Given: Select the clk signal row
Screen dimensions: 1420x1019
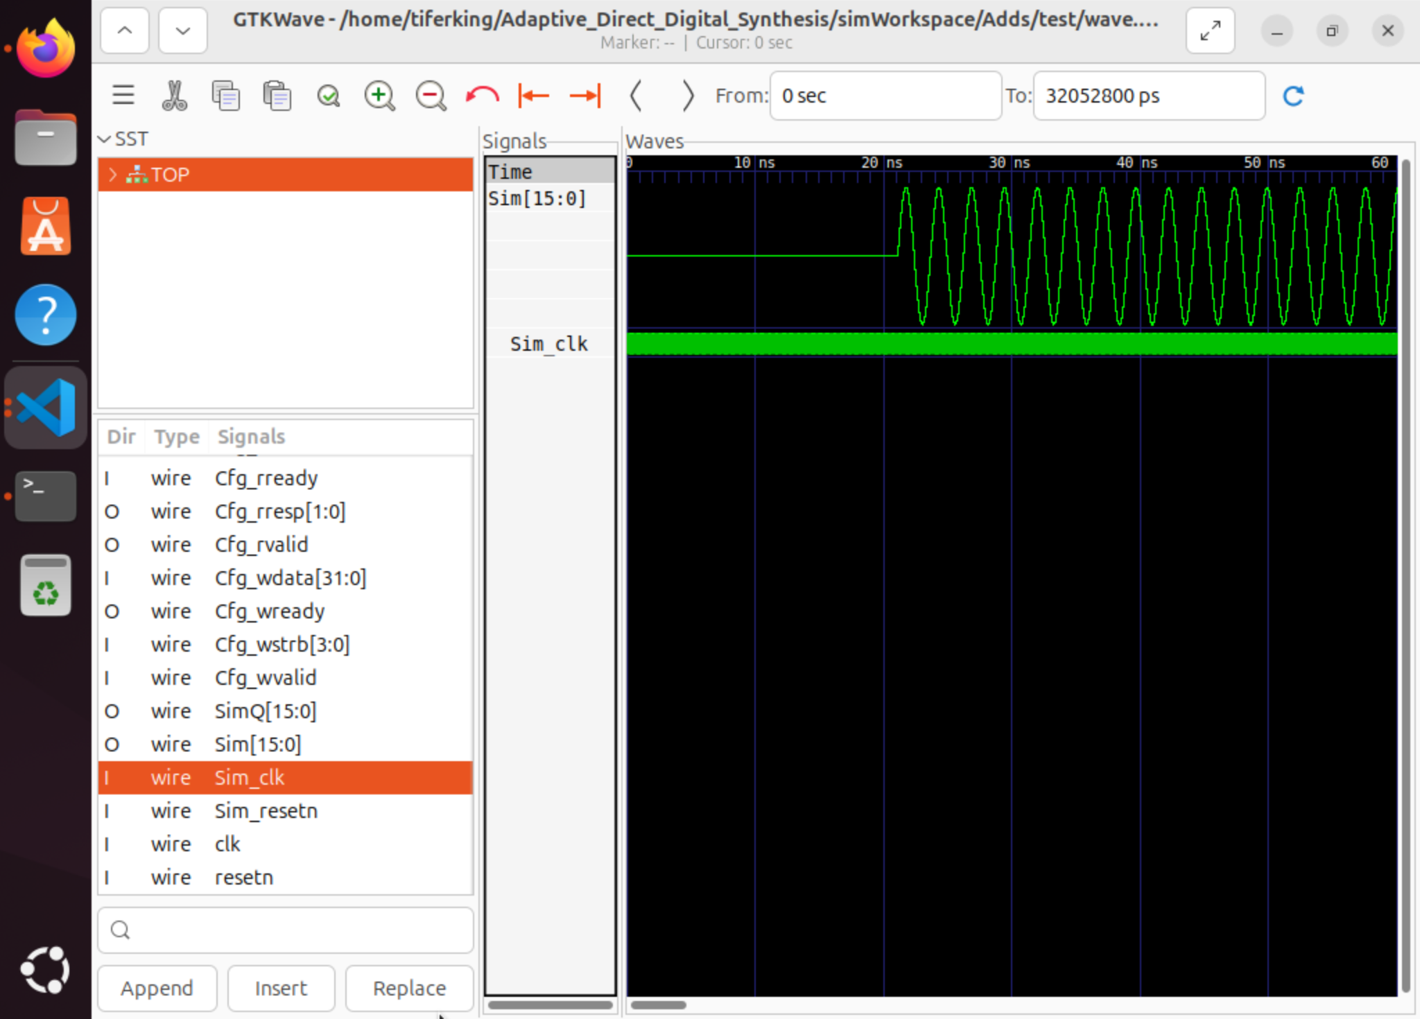Looking at the screenshot, I should pyautogui.click(x=286, y=844).
